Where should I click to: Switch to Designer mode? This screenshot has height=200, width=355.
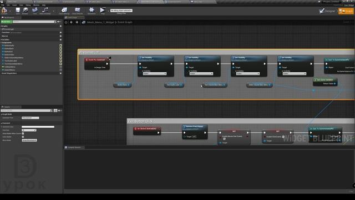click(x=327, y=11)
